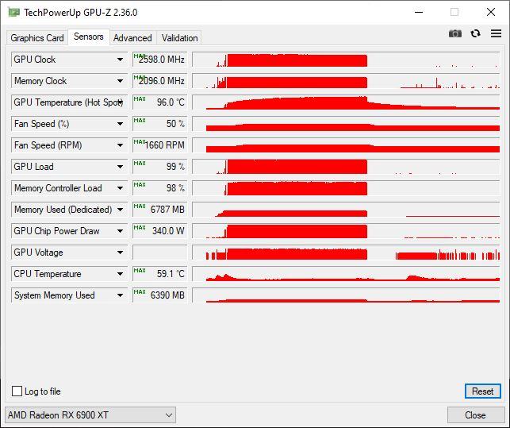Click the GPU Load history graph

[346, 167]
